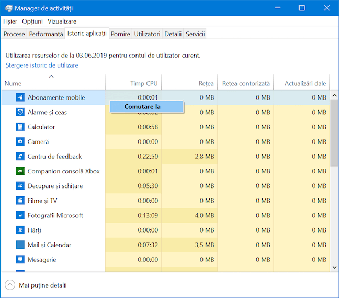Click the green Companion consolă Xbox icon
This screenshot has height=298, width=339.
tap(20, 171)
